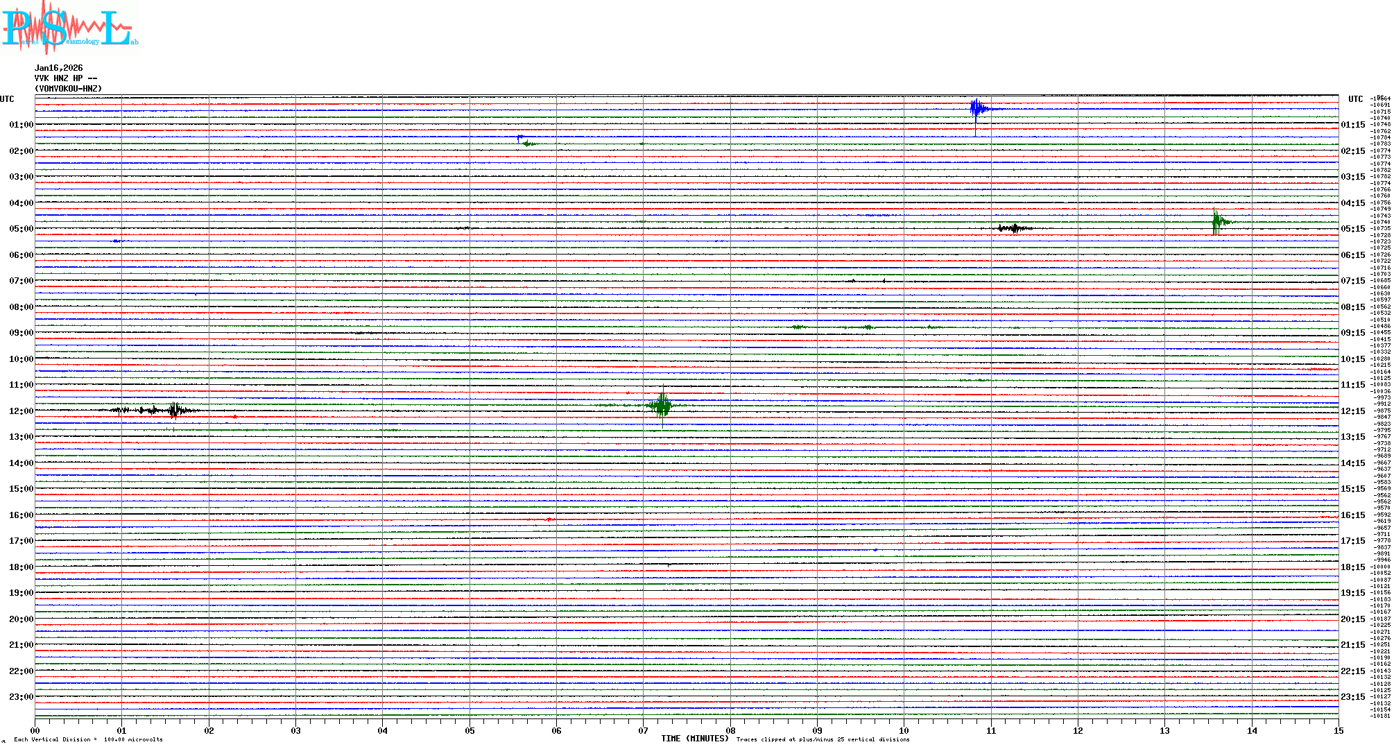Click the black wiggle on the 05:00 trace
Screen dimensions: 1394x749
tap(1015, 228)
